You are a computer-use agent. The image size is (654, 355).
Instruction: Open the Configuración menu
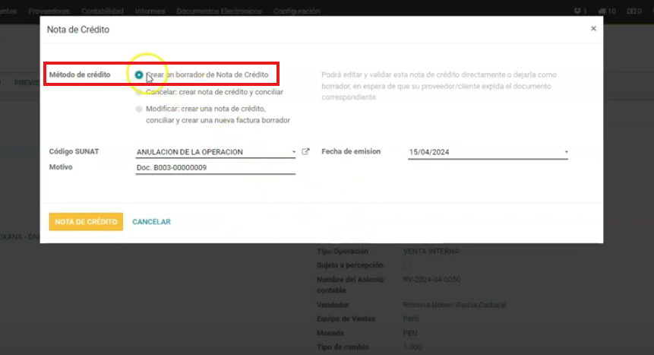tap(296, 11)
